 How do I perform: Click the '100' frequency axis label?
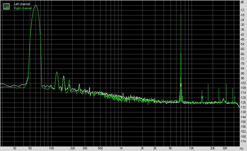51,148
